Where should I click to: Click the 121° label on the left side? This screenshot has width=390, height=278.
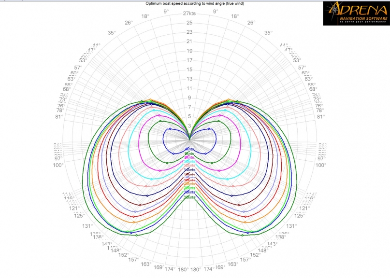coord(74,208)
